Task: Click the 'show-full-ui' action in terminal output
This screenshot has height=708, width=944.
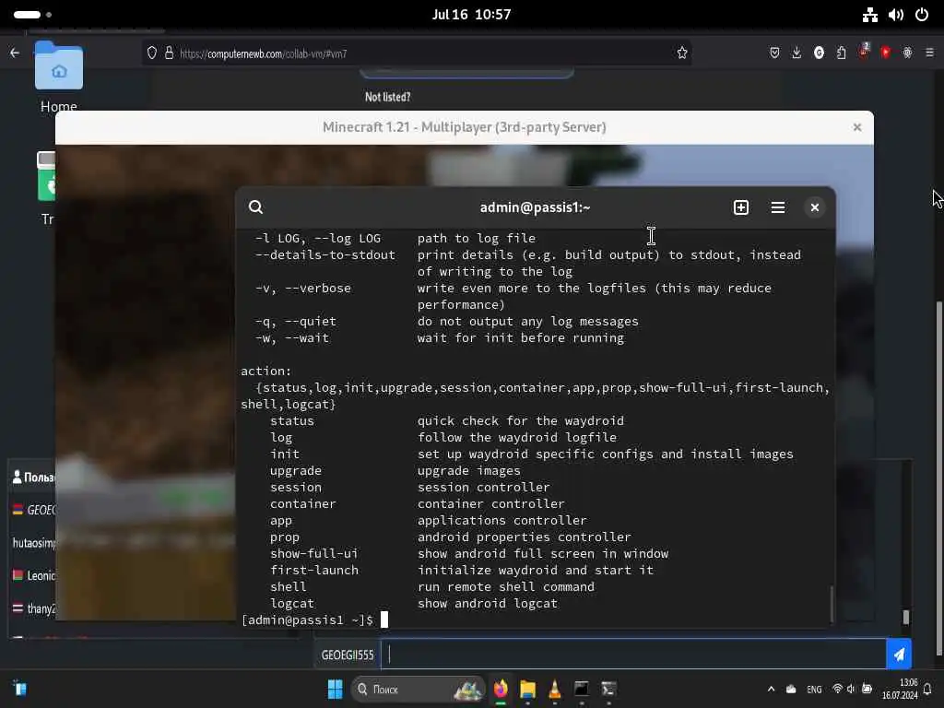Action: tap(314, 553)
